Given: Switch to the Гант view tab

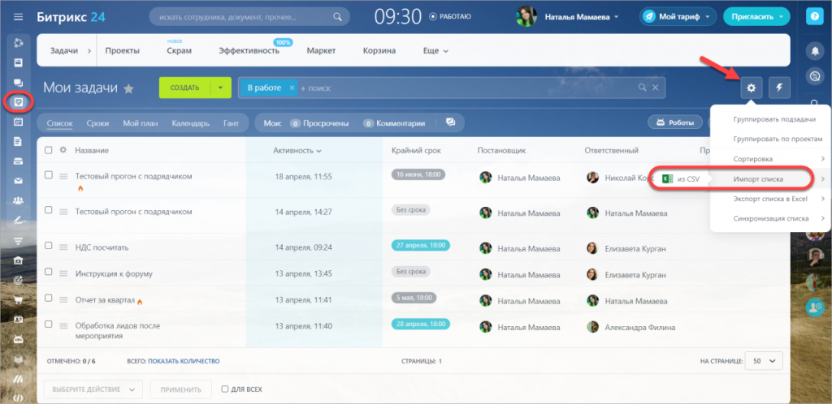Looking at the screenshot, I should (x=231, y=123).
